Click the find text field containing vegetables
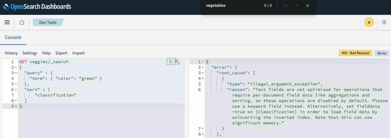This screenshot has width=391, height=138. [232, 6]
